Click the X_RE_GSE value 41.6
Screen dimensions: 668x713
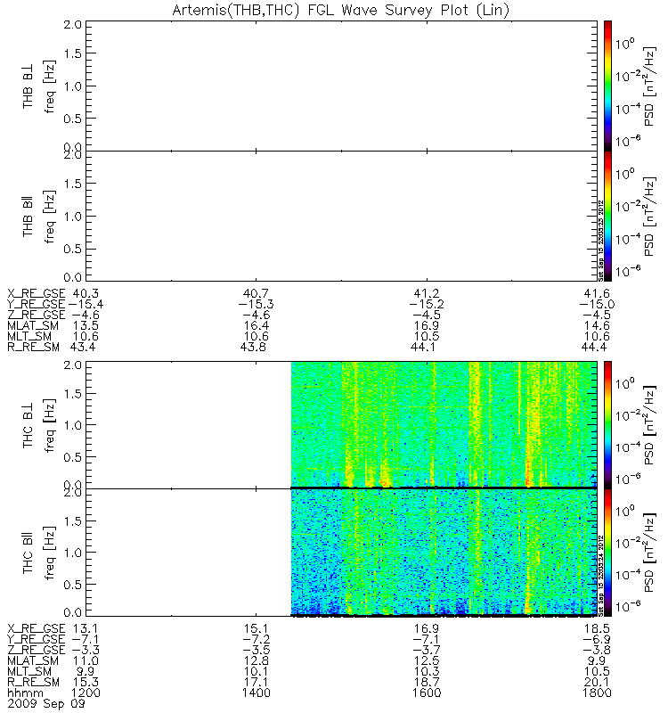597,293
